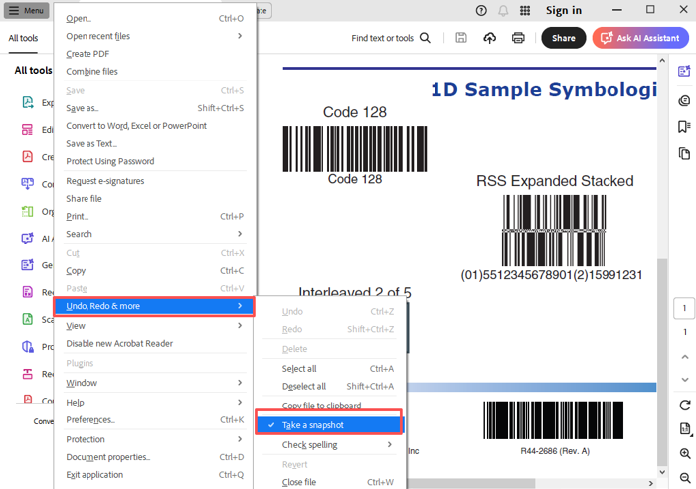Screen dimensions: 696x489
Task: Select Document properties menu entry
Action: (107, 457)
